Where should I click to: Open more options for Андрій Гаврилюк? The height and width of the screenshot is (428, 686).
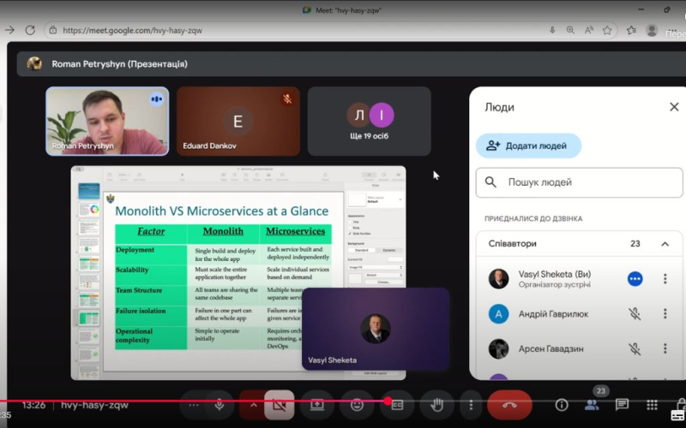click(x=665, y=314)
